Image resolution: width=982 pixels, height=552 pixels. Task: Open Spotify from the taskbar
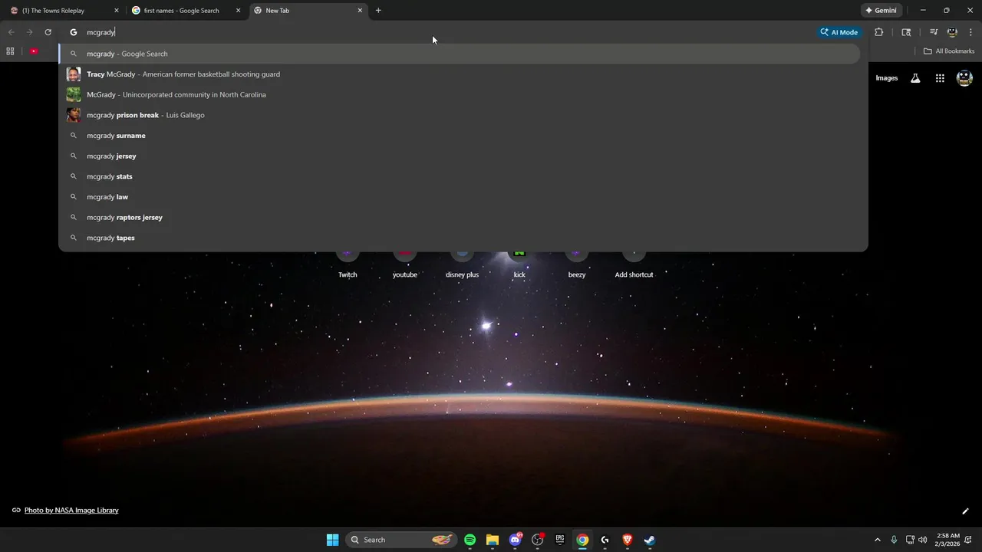470,540
